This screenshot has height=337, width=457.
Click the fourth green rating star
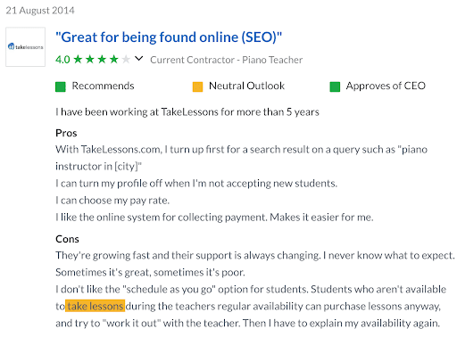point(114,59)
